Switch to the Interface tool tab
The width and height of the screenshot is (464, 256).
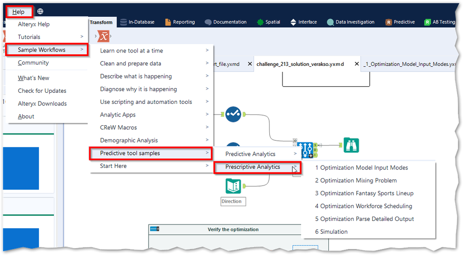click(x=304, y=22)
